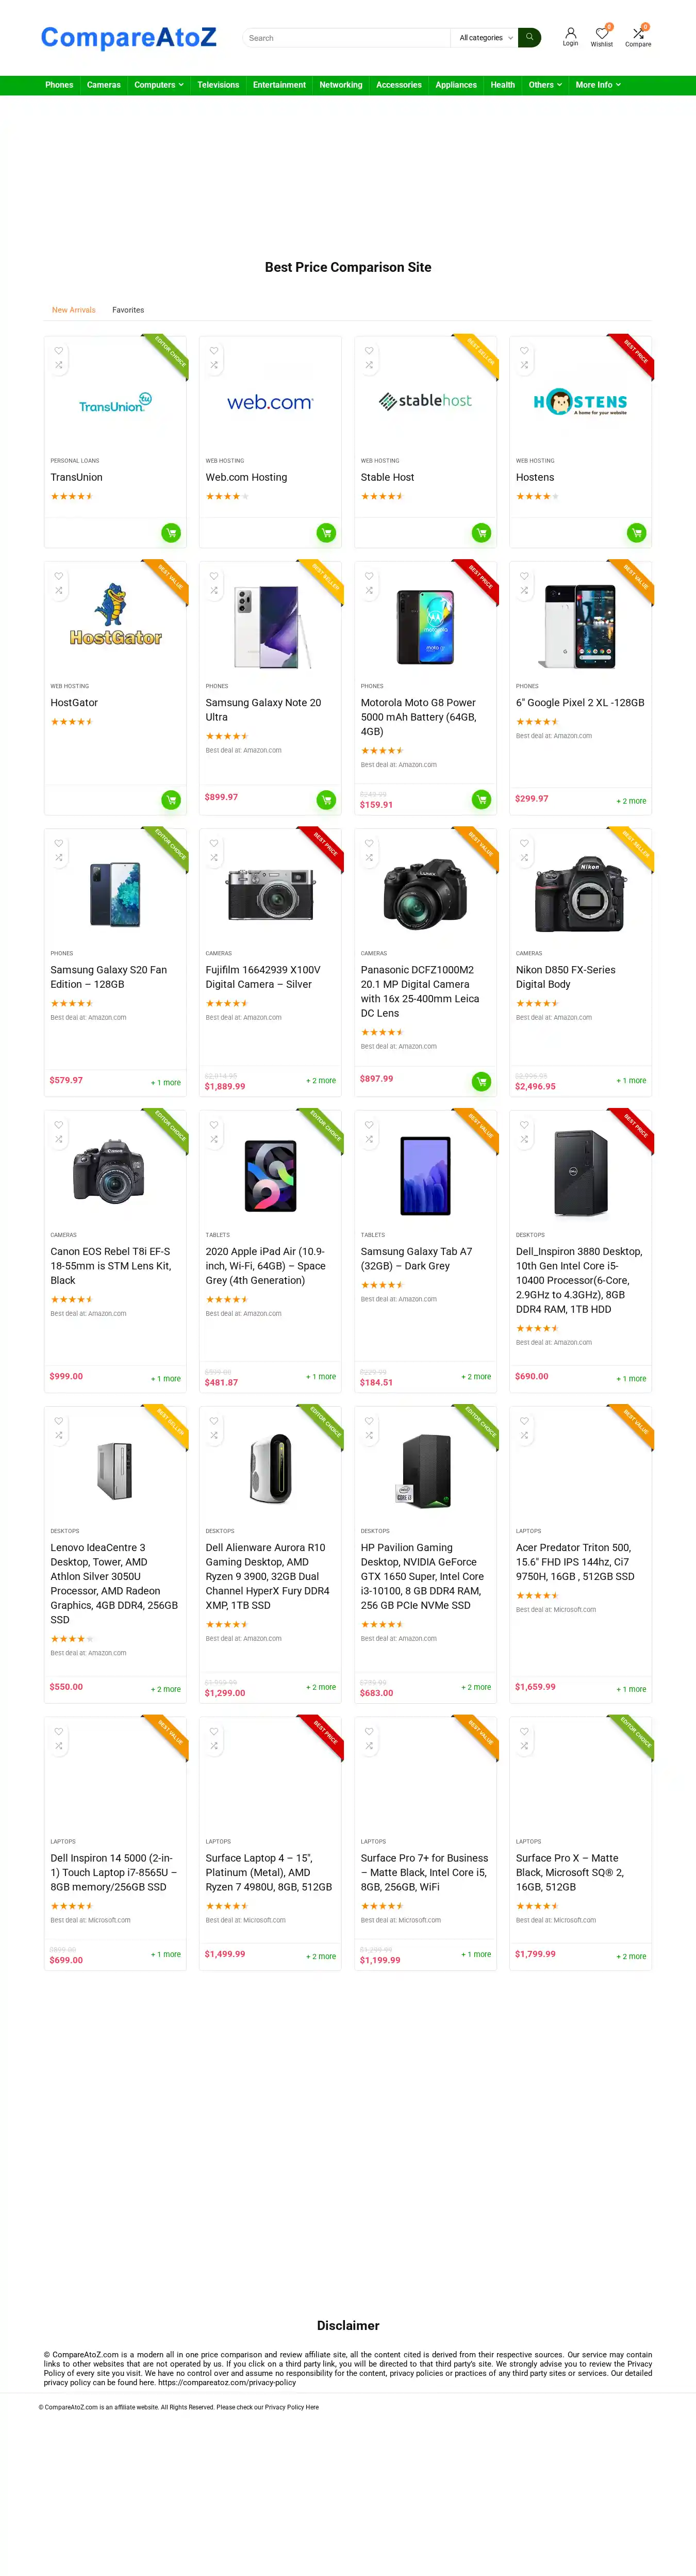This screenshot has width=696, height=2576.
Task: Click '+ 2 more' on Google Pixel 2 XL
Action: tap(631, 801)
